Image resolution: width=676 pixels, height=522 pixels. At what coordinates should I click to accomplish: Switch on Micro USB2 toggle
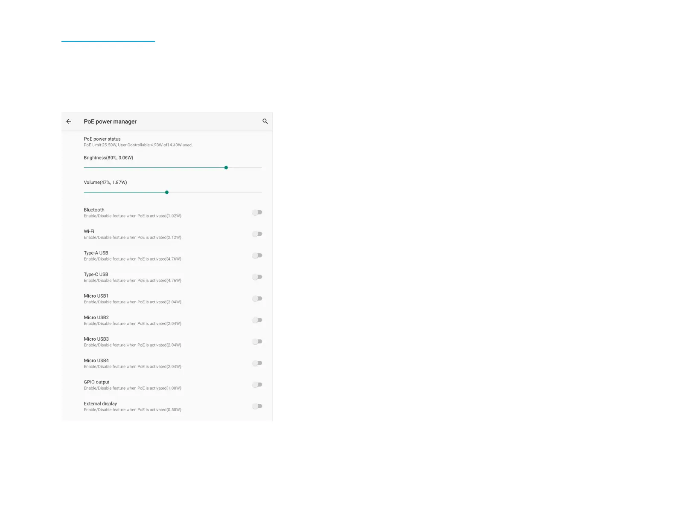(257, 320)
